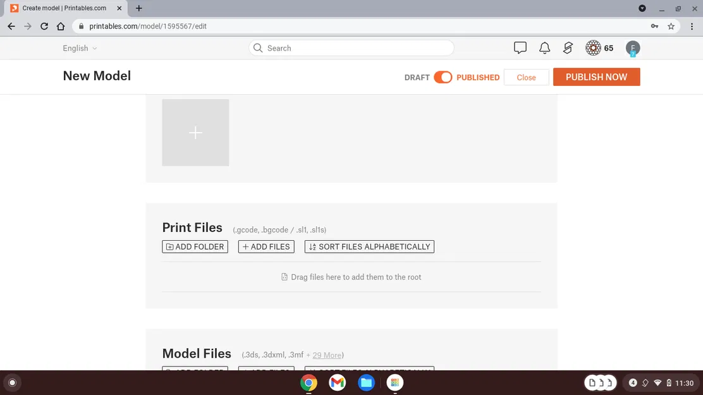Open the tab search dropdown in title bar
Screen dimensions: 703x395
(642, 8)
